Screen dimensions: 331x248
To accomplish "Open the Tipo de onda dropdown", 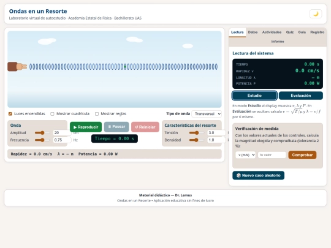I will pyautogui.click(x=207, y=114).
